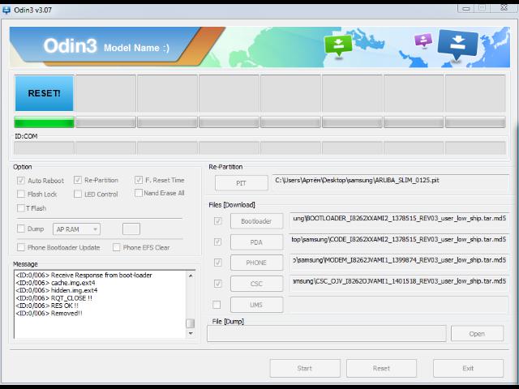519x389 pixels.
Task: Click the Exit button
Action: tap(468, 368)
